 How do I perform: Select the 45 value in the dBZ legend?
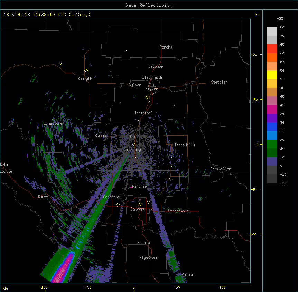(282, 97)
